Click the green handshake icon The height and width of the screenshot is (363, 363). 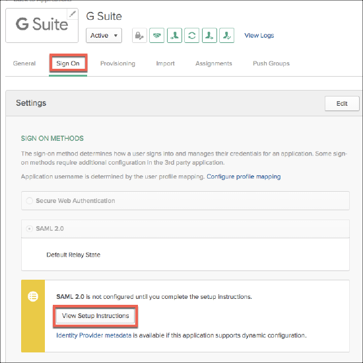(156, 36)
